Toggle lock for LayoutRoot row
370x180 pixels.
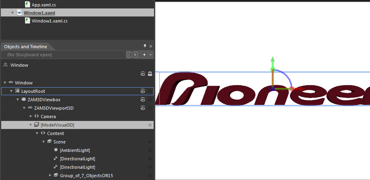(x=150, y=91)
